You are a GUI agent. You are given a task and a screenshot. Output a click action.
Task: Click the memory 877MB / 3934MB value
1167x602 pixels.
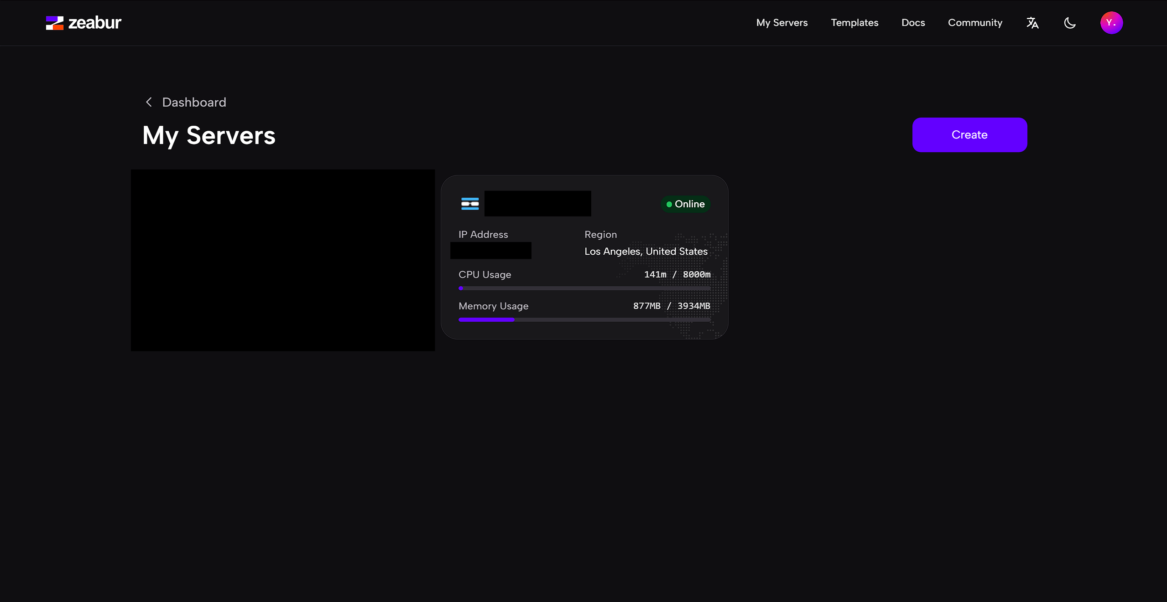(x=672, y=306)
